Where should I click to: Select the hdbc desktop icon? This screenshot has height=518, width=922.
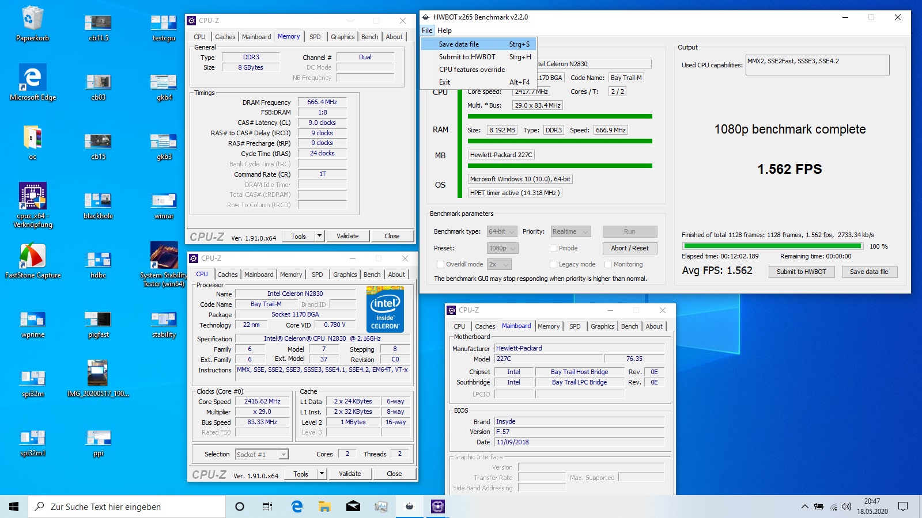[x=99, y=265]
